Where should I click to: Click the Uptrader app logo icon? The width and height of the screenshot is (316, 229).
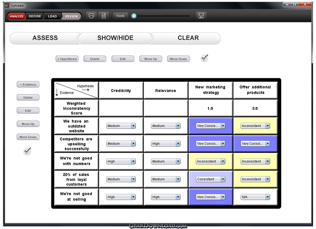pyautogui.click(x=7, y=6)
